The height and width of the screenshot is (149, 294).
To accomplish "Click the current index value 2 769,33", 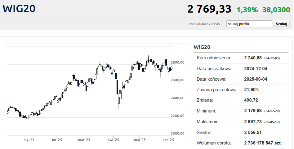I will (x=209, y=9).
